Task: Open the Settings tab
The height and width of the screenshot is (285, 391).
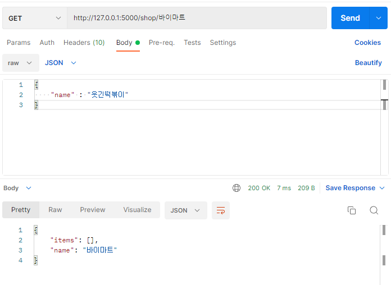Action: (x=223, y=43)
